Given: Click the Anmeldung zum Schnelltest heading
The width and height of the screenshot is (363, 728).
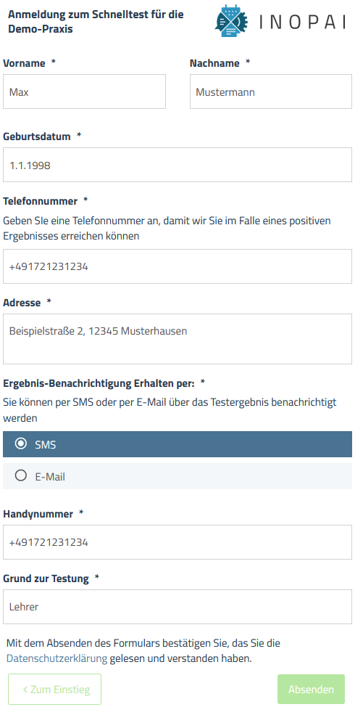Looking at the screenshot, I should 96,22.
